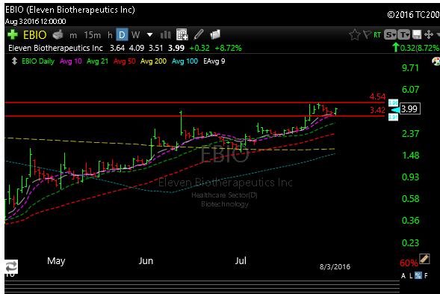Click the calendar grid with plus icon

182,34
